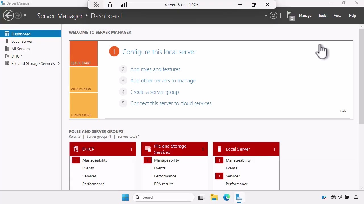Click the pin icon in connection bar
The height and width of the screenshot is (204, 364).
click(x=96, y=5)
